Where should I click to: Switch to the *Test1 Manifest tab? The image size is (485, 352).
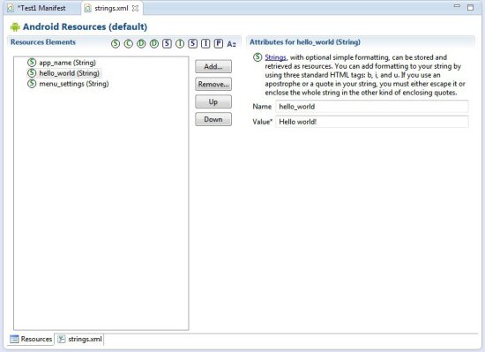click(x=41, y=8)
